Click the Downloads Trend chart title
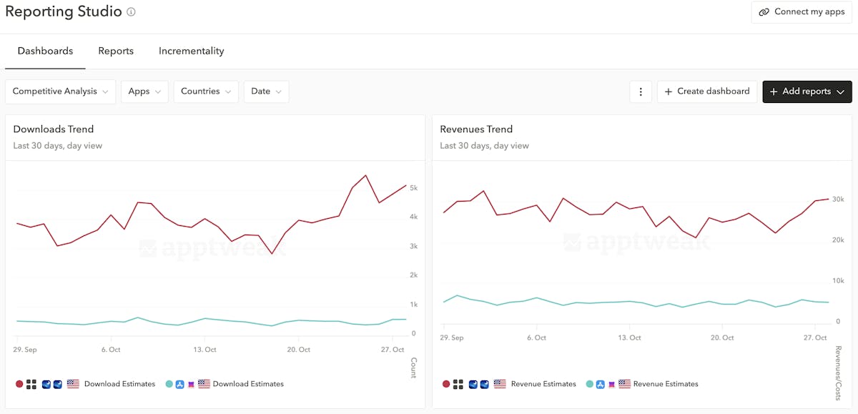This screenshot has height=414, width=858. [54, 129]
